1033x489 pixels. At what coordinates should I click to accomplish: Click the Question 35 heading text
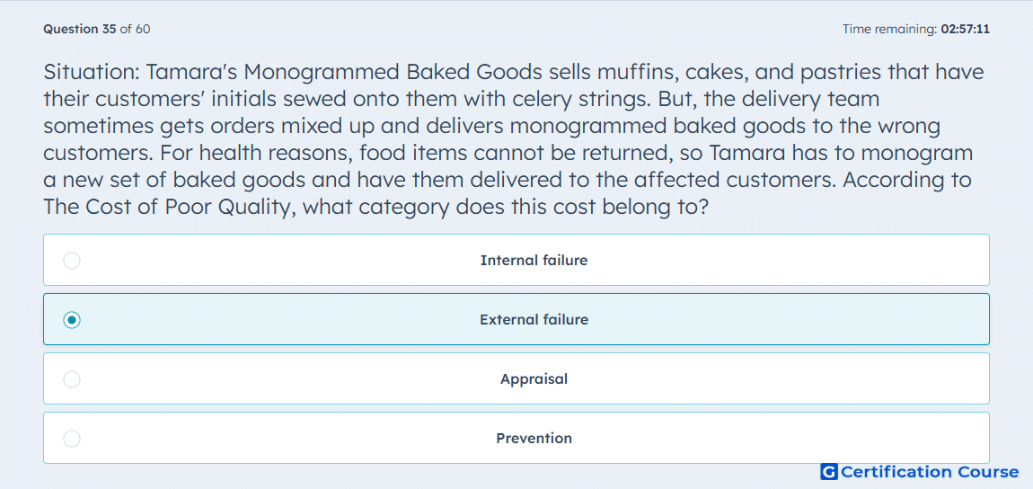(x=80, y=29)
